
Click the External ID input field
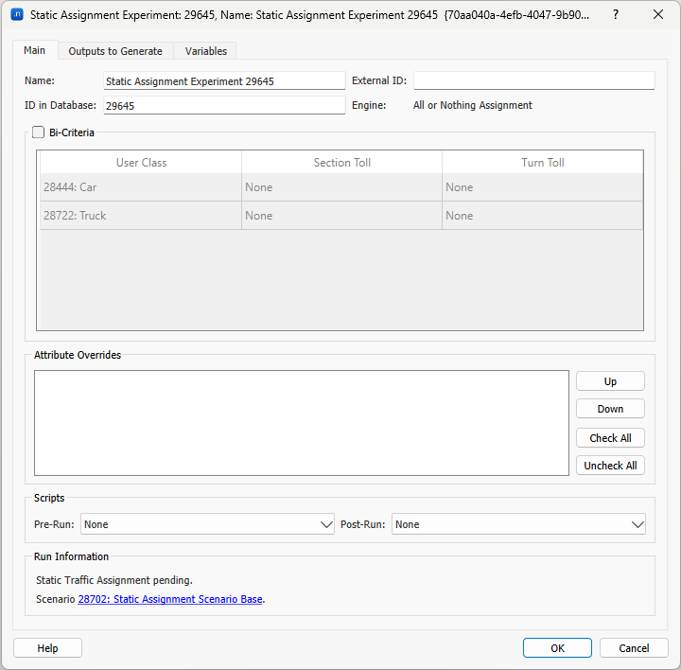pyautogui.click(x=533, y=81)
